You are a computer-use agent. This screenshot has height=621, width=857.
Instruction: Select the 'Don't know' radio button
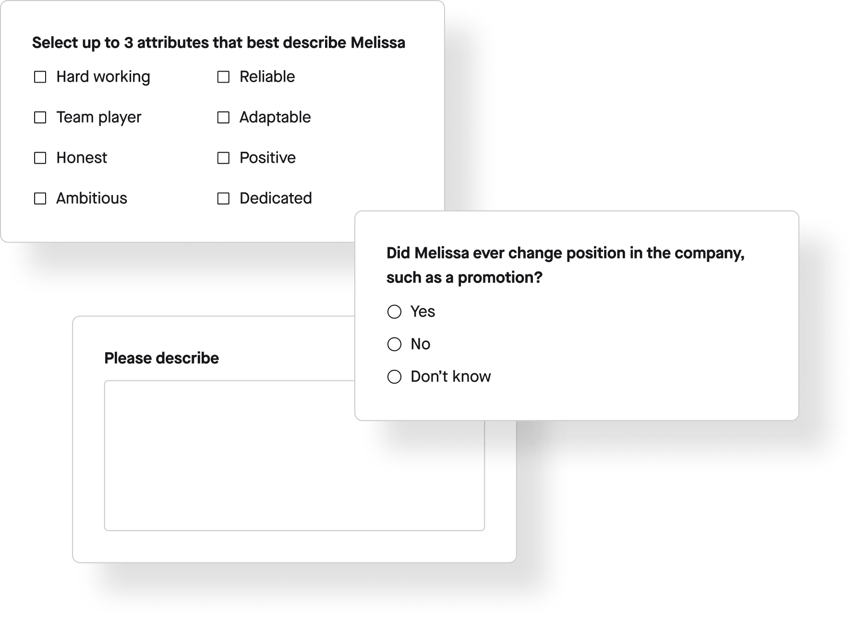(395, 377)
